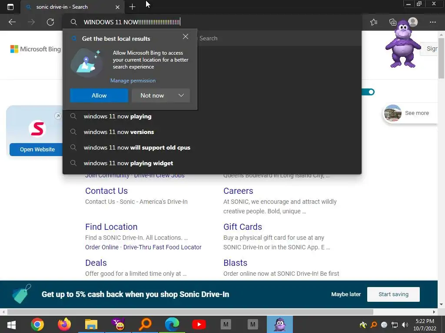Click the Sonic S logo
The width and height of the screenshot is (445, 333).
pos(37,129)
